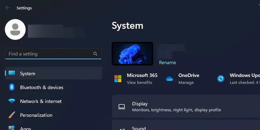Open Bluetooth & devices settings label
The width and height of the screenshot is (260, 130).
[42, 87]
